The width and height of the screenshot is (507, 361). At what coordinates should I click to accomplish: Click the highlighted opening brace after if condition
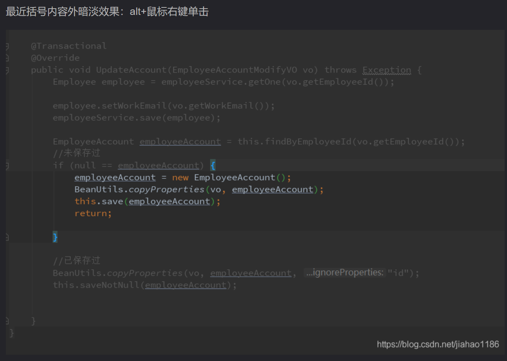point(213,165)
